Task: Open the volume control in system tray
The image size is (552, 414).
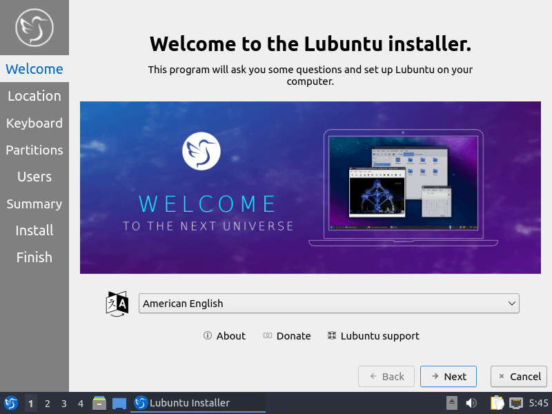Action: coord(471,402)
